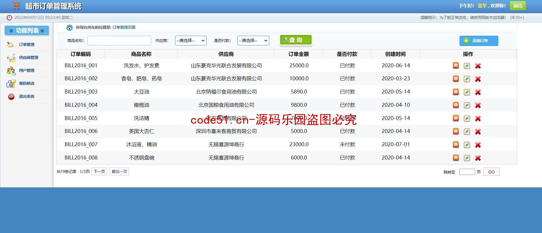542x233 pixels.
Task: Click product name 不锈钢盘碗
Action: (141, 158)
